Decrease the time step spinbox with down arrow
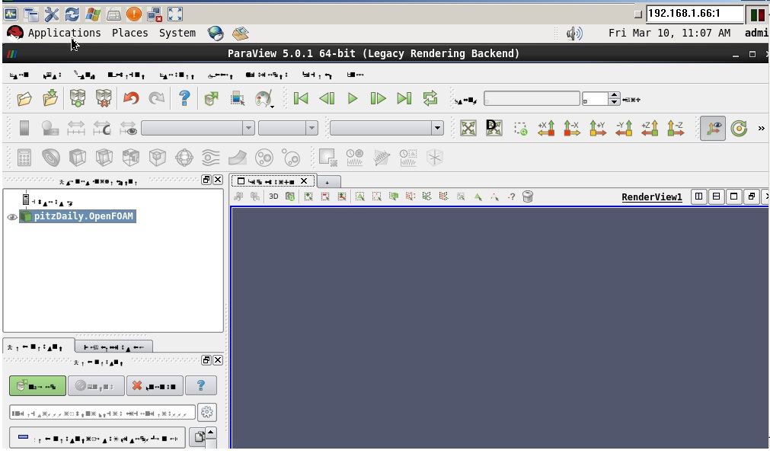Viewport: 770px width, 460px height. click(614, 102)
